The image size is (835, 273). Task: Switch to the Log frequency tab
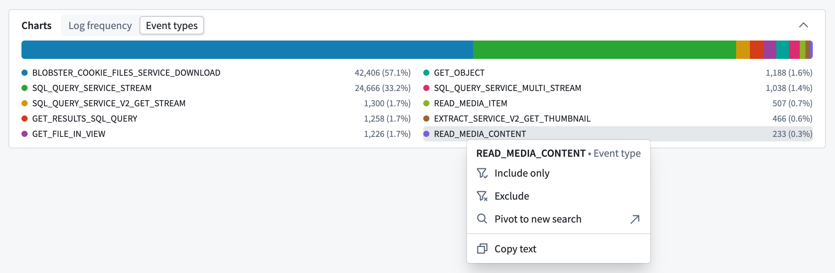click(x=100, y=26)
